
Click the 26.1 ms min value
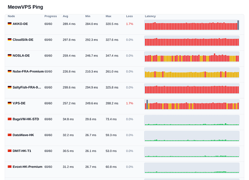[91, 151]
